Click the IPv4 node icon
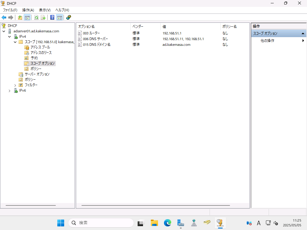 tap(16, 37)
